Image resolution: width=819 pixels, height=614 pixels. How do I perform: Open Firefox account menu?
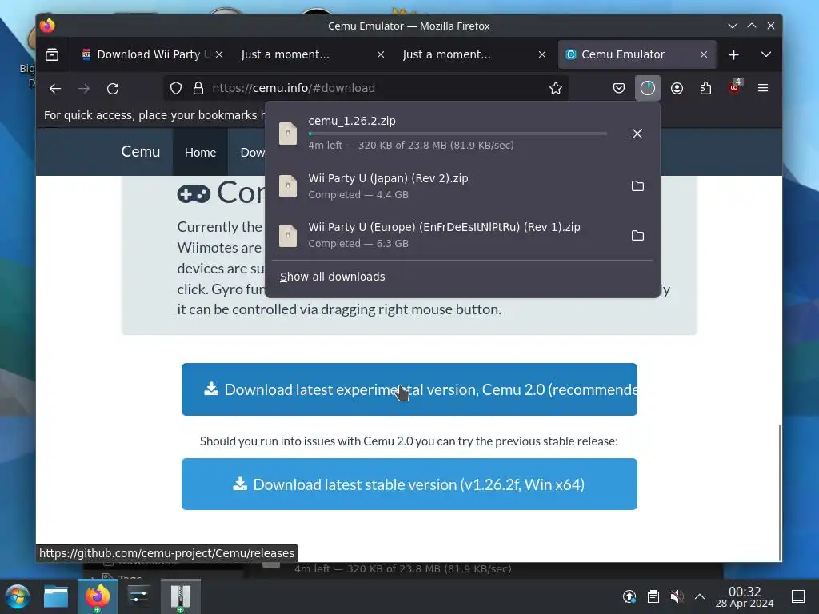(677, 88)
